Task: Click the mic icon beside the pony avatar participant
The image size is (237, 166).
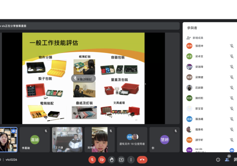Action: pyautogui.click(x=231, y=67)
